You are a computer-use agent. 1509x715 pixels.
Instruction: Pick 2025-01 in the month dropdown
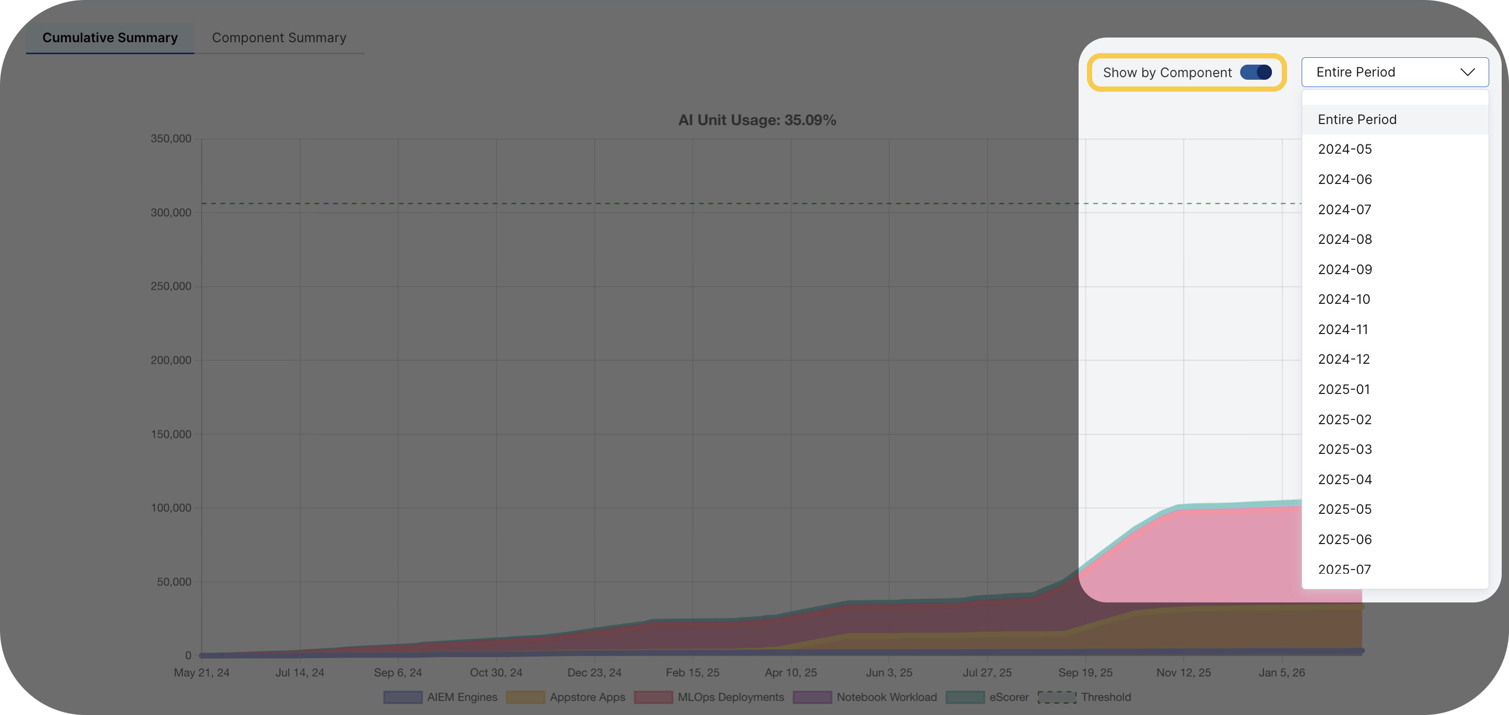point(1343,389)
